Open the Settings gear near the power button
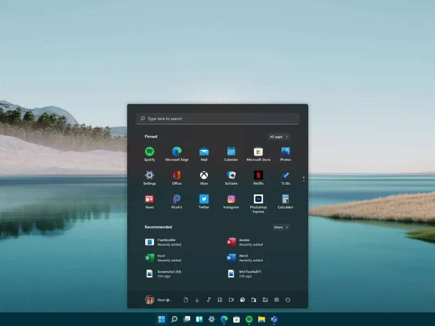The height and width of the screenshot is (326, 435). coord(276,299)
